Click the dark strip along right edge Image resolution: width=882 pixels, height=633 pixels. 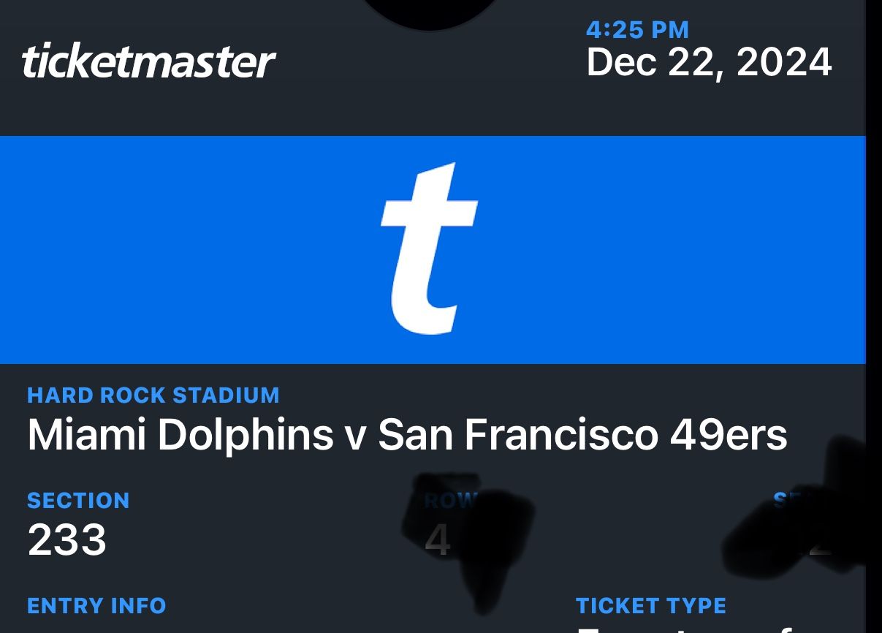point(874,314)
